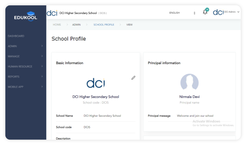Click the dci logo beside the school name header
The height and width of the screenshot is (145, 246).
click(x=52, y=13)
